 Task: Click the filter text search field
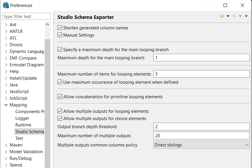click(x=26, y=17)
